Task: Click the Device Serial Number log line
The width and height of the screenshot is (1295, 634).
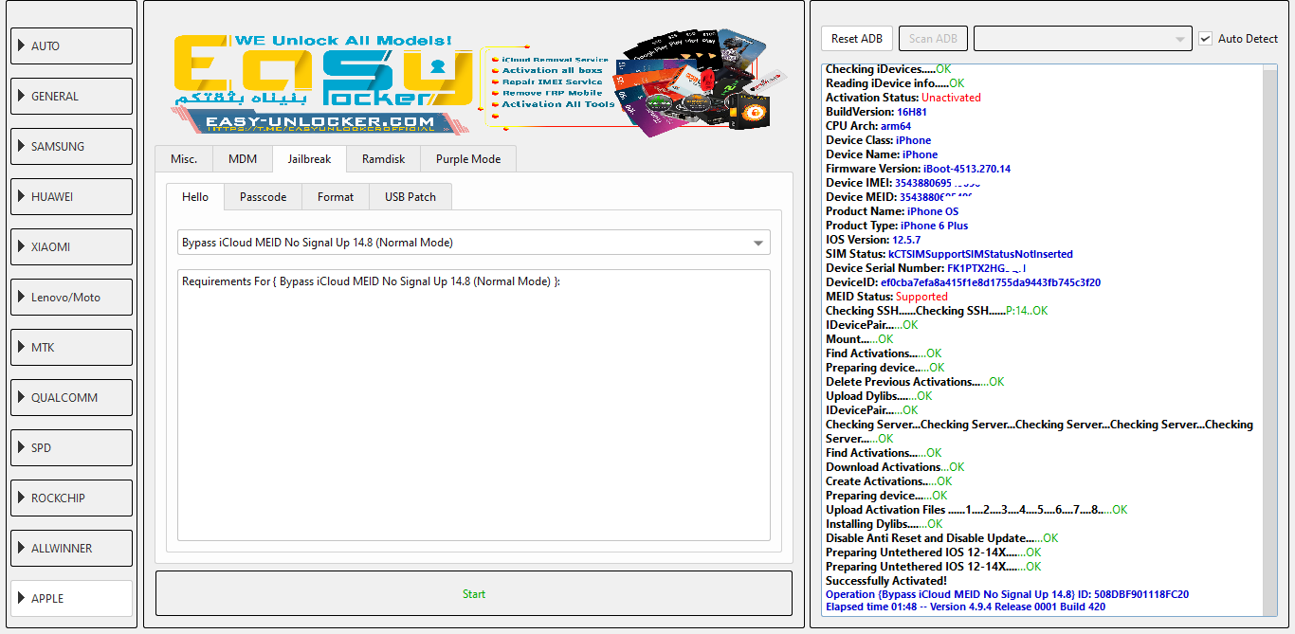Action: coord(926,268)
